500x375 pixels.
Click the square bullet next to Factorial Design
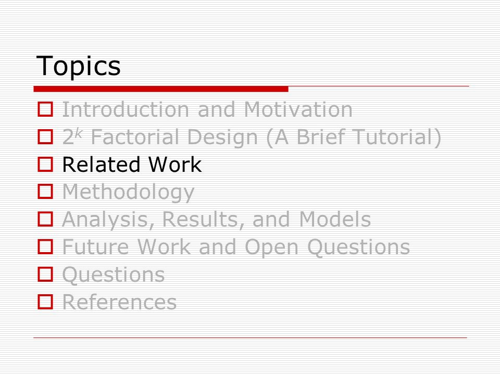point(45,136)
